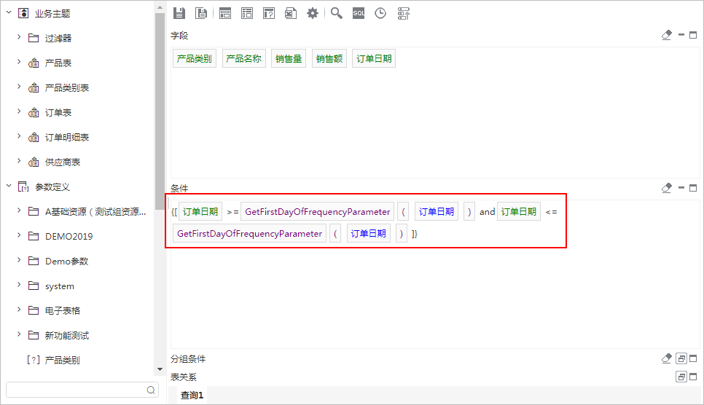The image size is (704, 405).
Task: Collapse the 业务主题 tree node
Action: [x=9, y=12]
